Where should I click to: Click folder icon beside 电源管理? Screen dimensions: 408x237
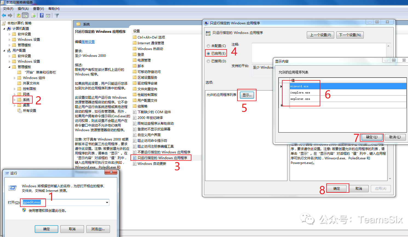135,60
